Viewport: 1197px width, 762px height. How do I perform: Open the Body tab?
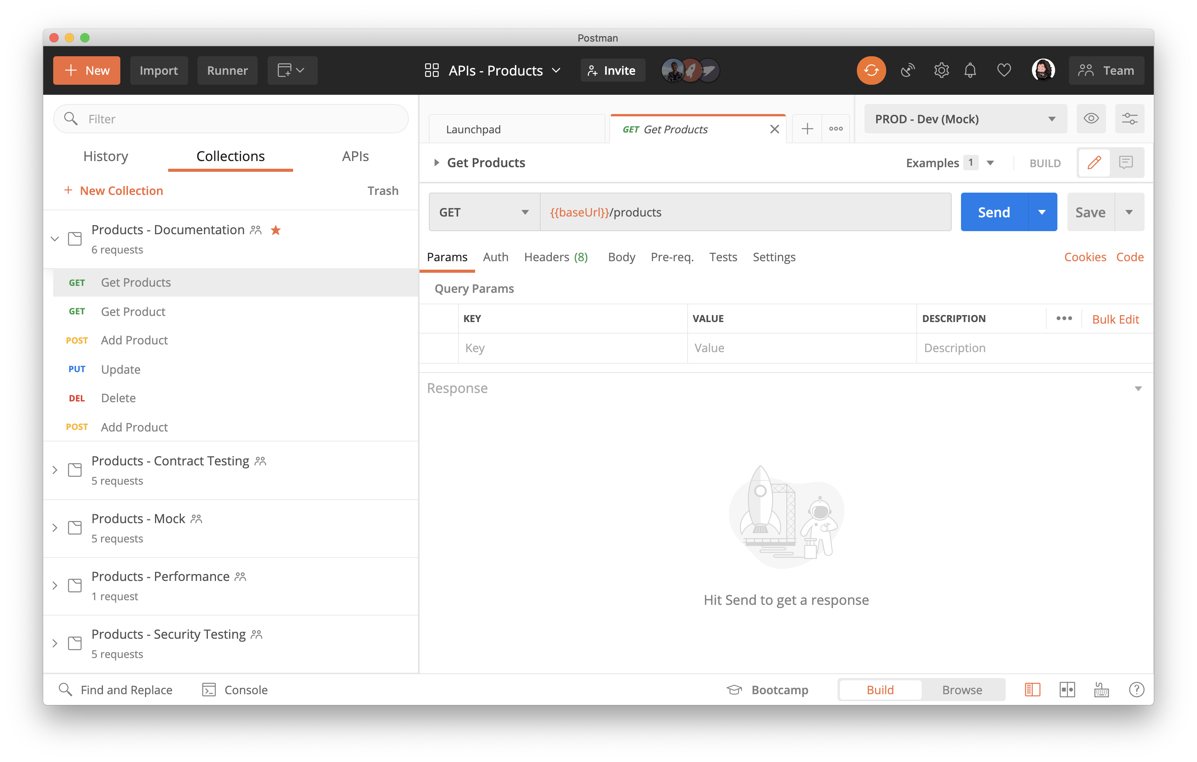[x=621, y=257]
